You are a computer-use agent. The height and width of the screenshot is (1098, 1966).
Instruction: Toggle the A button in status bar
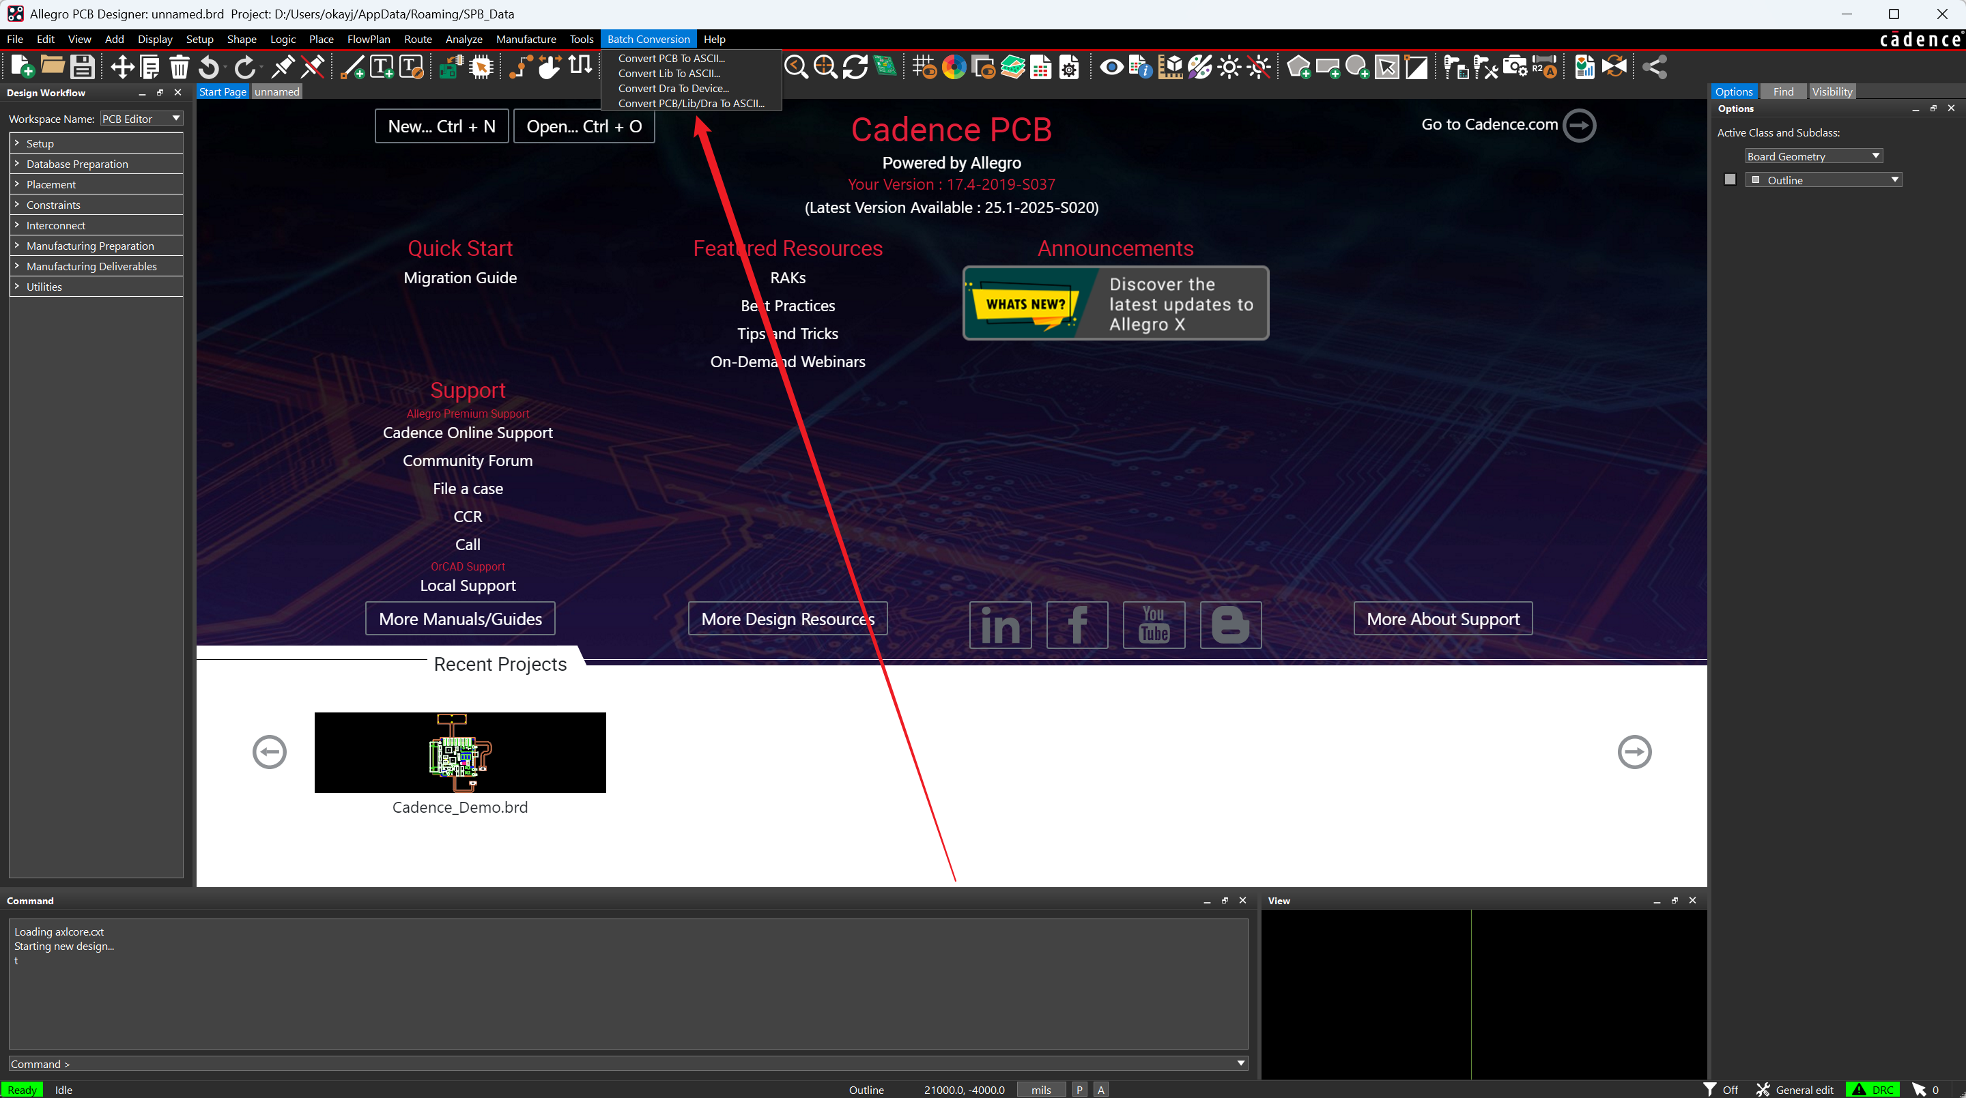[1101, 1090]
